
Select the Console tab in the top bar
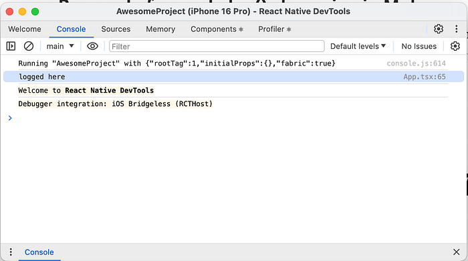[x=71, y=29]
